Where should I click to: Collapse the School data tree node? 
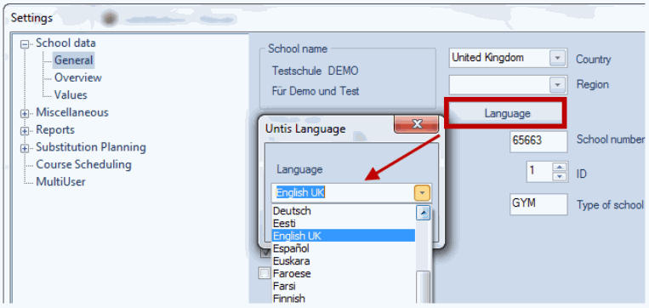click(26, 44)
